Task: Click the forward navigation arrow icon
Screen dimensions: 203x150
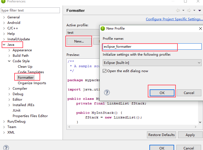Action: pos(189,10)
